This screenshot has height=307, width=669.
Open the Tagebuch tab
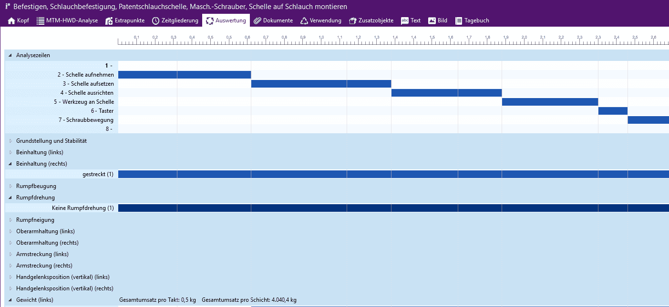[472, 20]
